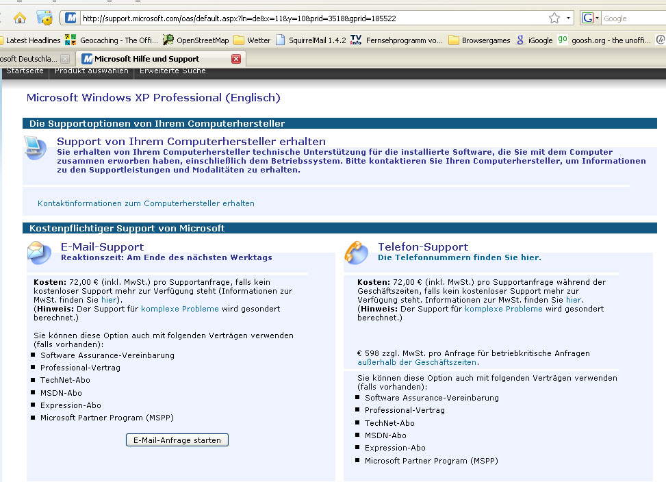
Task: Click the E-Mail-Anfrage starten button
Action: (x=177, y=440)
